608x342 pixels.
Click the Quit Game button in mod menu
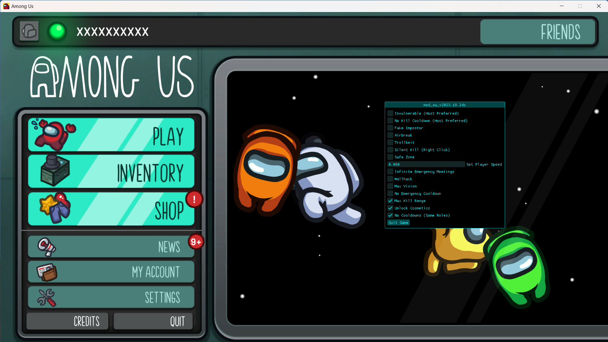coord(398,223)
